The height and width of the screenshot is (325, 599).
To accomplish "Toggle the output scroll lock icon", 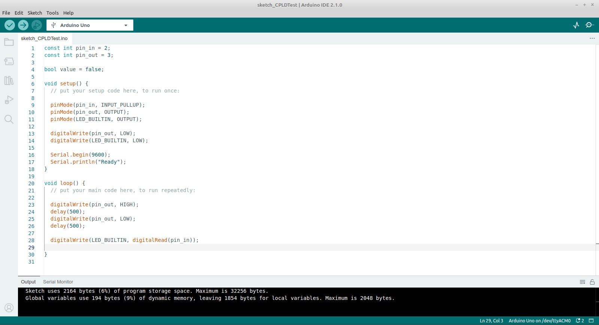I will click(592, 282).
